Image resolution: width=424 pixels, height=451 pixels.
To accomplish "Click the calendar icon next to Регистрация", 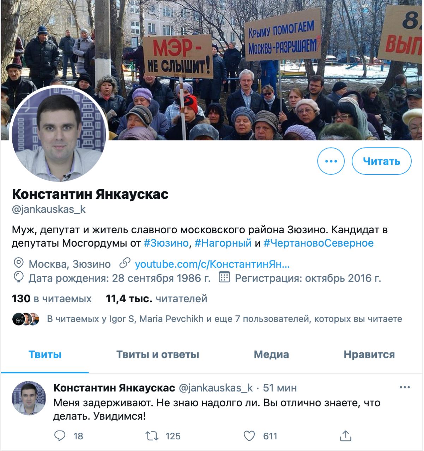I will point(224,278).
